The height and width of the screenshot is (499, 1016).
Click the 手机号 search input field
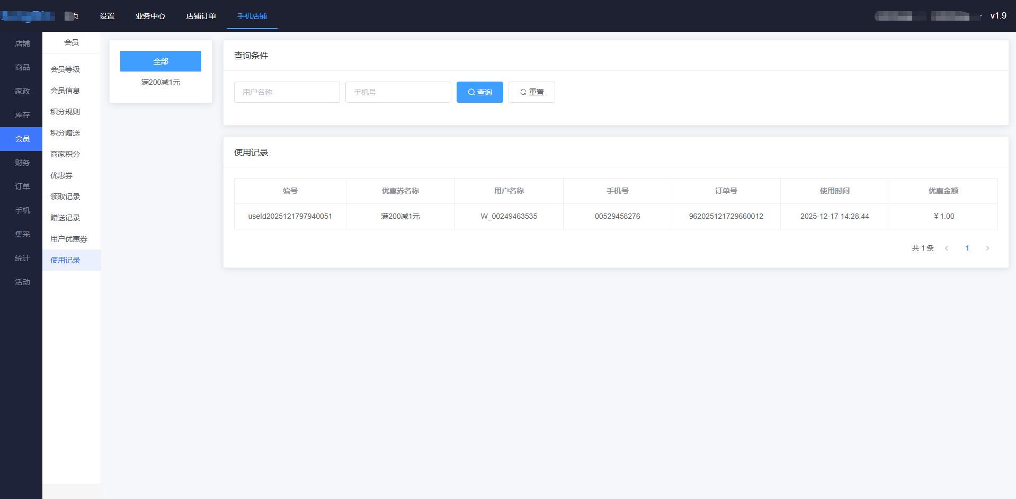click(x=398, y=92)
